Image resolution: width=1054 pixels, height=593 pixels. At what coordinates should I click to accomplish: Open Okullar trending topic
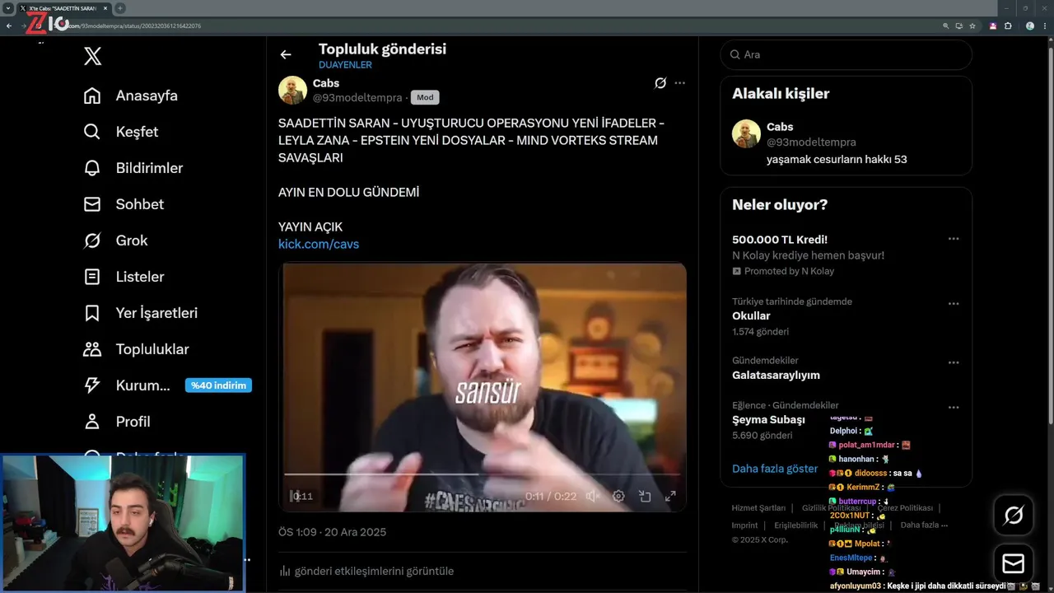tap(751, 315)
